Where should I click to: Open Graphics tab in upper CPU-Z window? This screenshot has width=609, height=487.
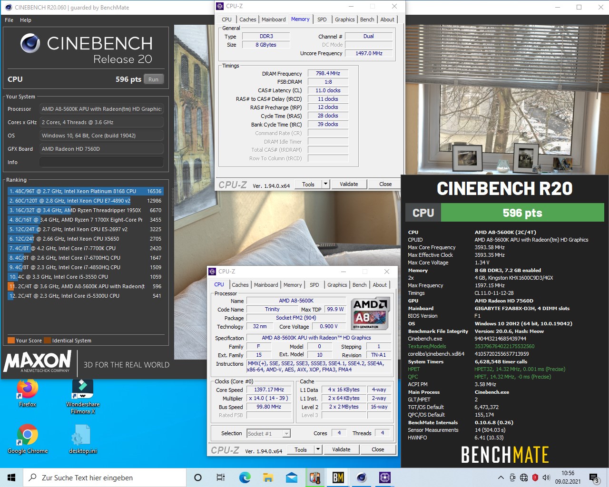pos(344,19)
